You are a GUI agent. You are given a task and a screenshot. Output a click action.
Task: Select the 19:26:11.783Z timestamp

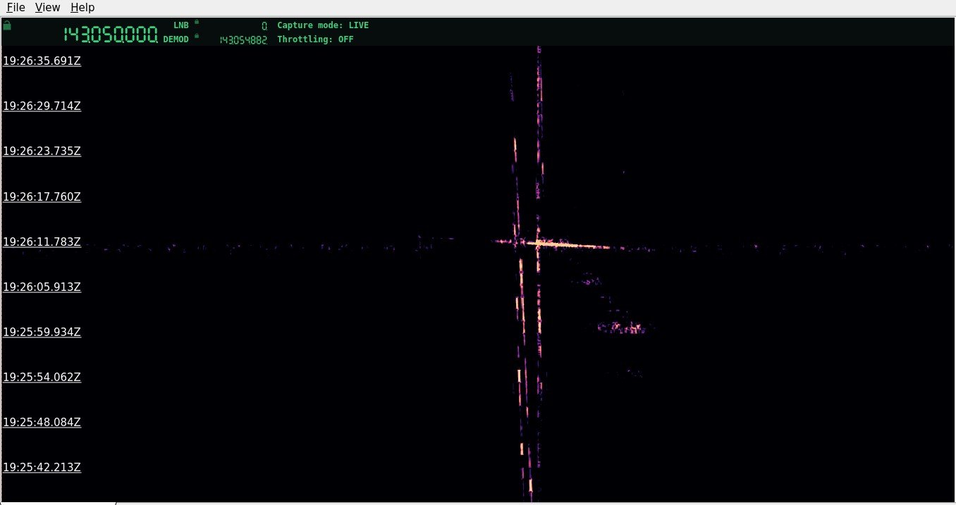click(x=42, y=242)
